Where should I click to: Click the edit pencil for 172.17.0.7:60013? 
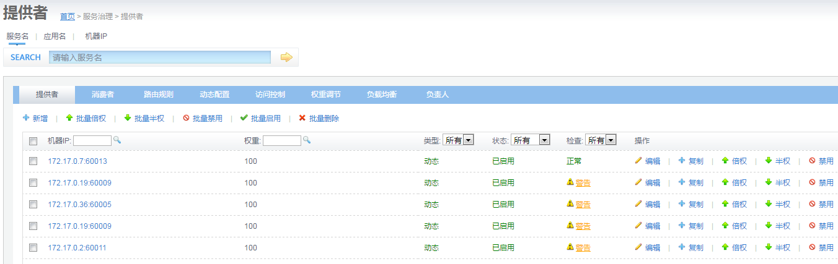click(x=638, y=161)
